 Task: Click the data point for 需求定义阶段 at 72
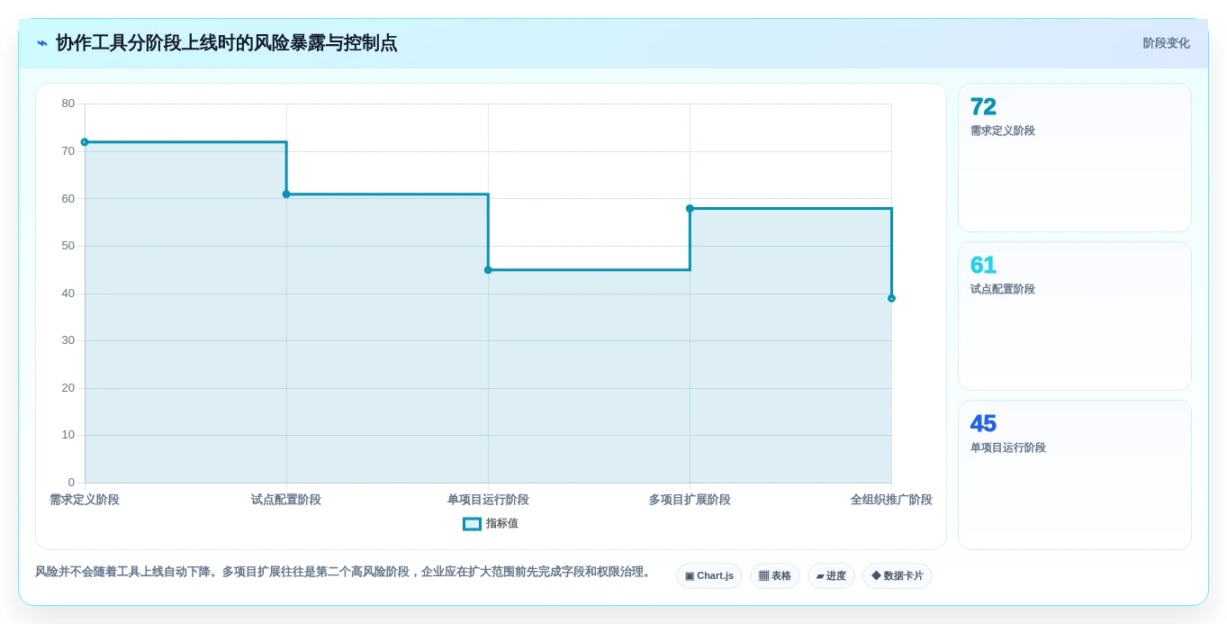pos(85,142)
